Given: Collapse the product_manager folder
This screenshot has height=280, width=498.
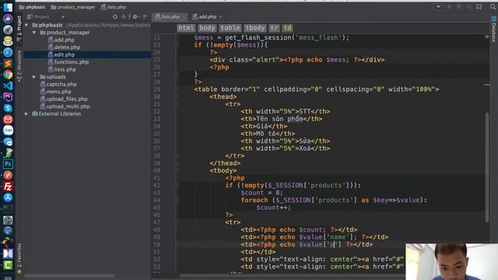Looking at the screenshot, I should pyautogui.click(x=34, y=33).
